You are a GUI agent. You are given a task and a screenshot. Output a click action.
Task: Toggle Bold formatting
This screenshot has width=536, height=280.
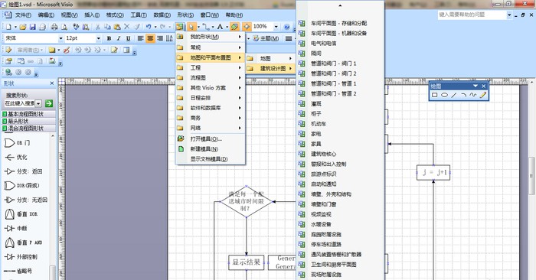coord(109,38)
